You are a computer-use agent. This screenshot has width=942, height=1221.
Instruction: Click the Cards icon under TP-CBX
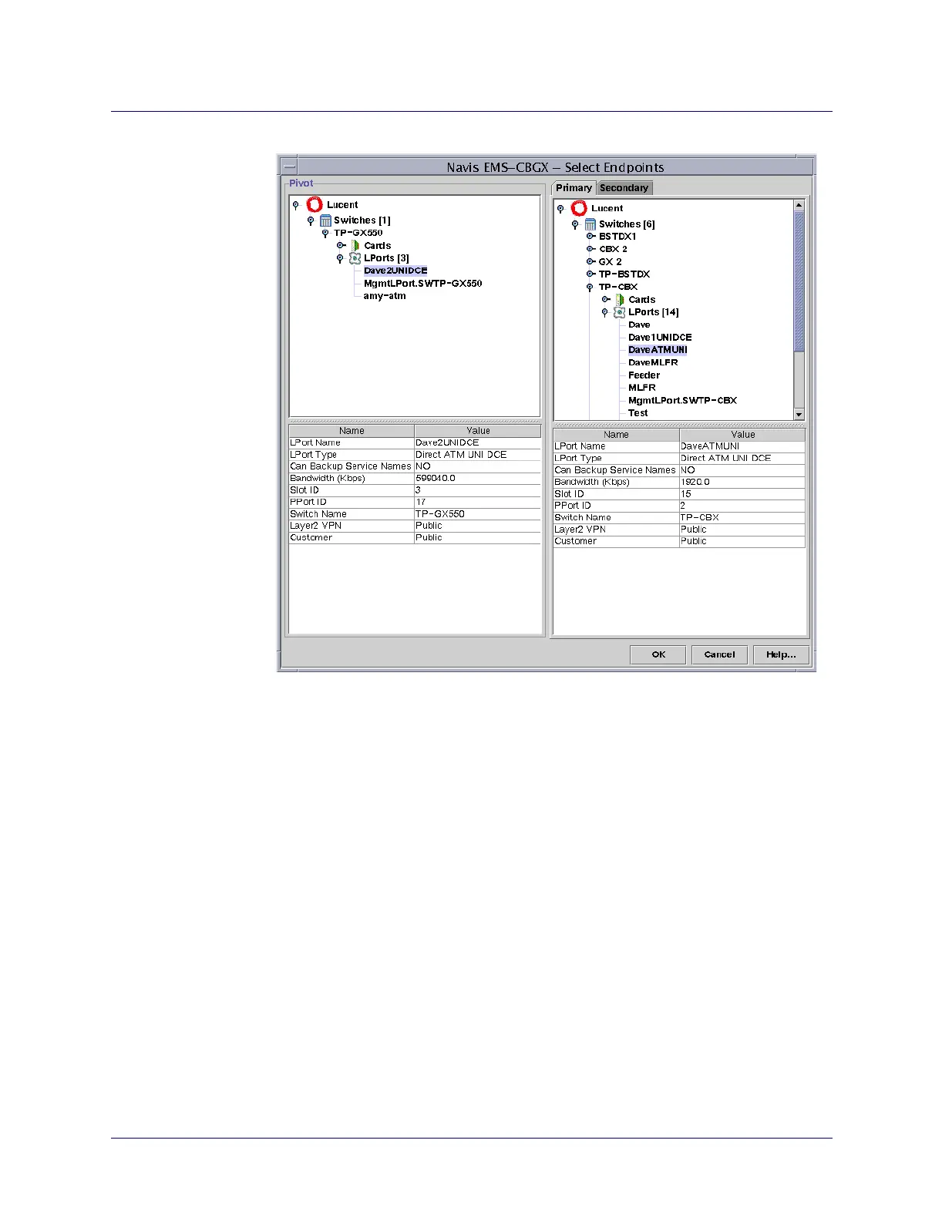coord(620,299)
